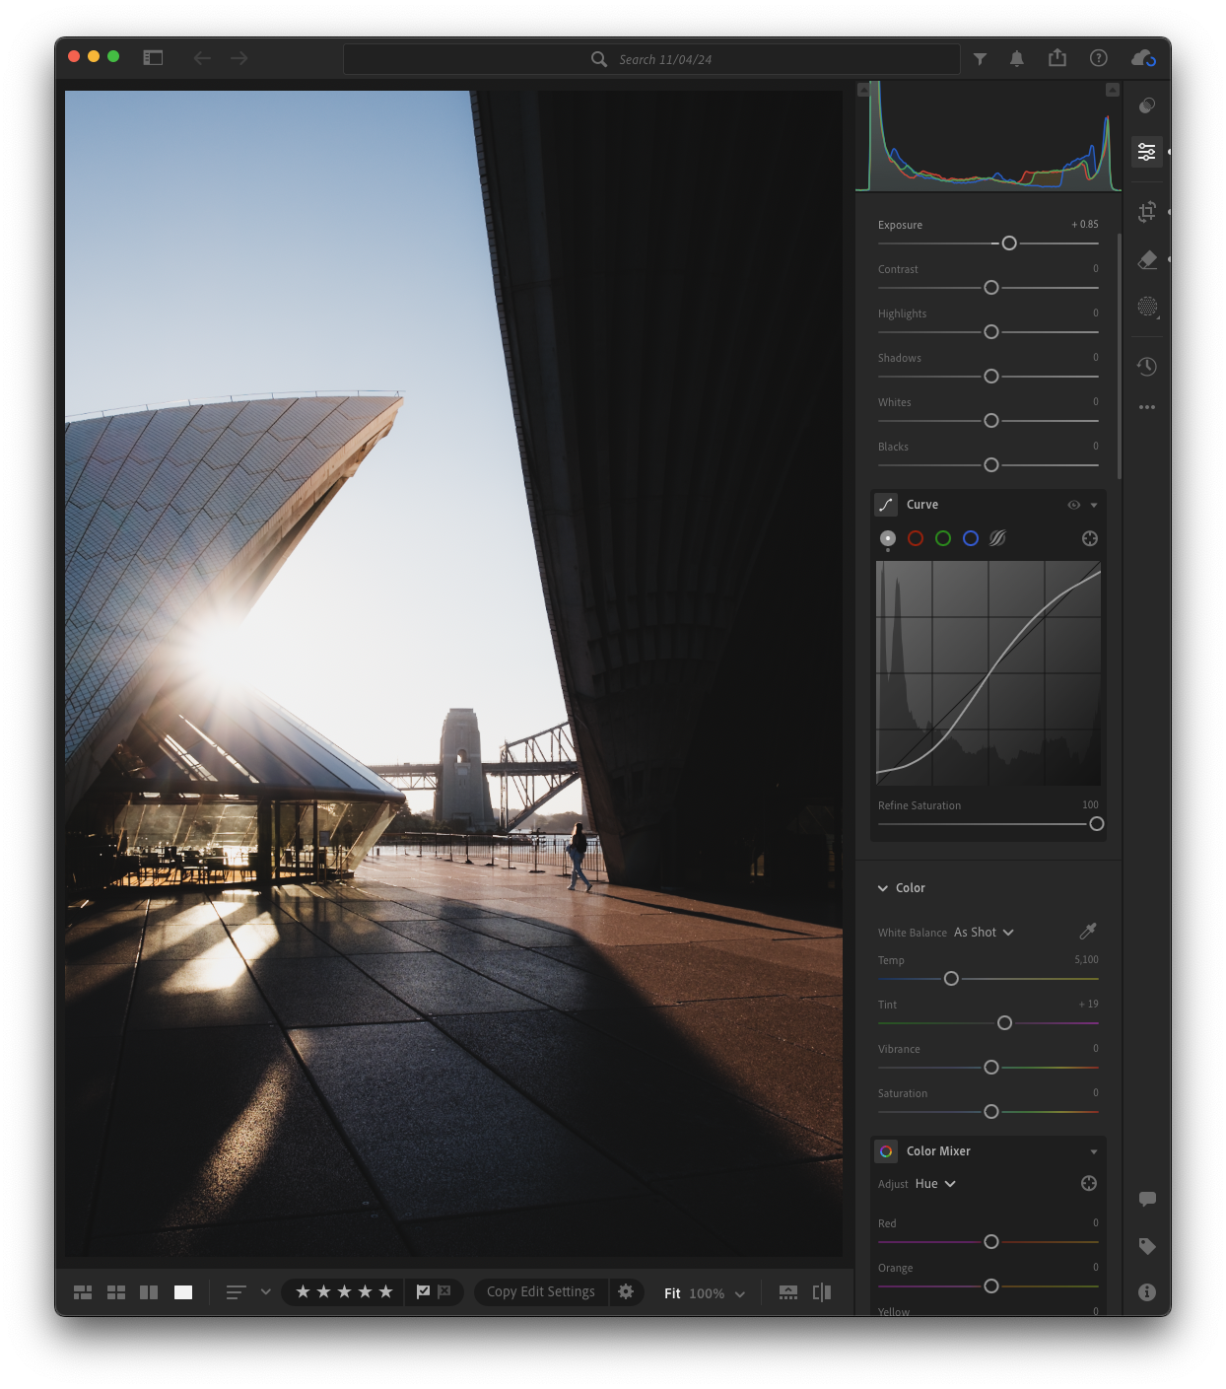Toggle Curve panel visibility eye
Image resolution: width=1226 pixels, height=1389 pixels.
(1074, 505)
